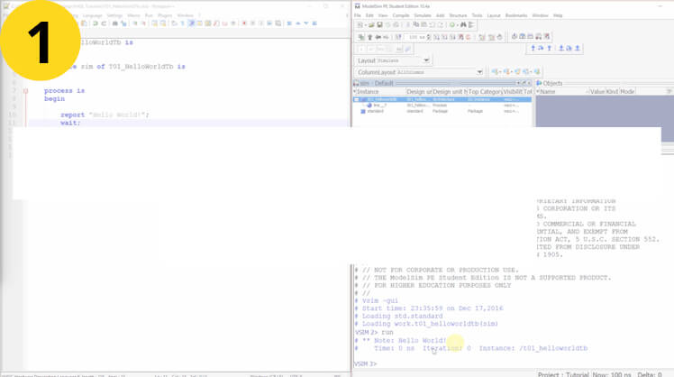Click blue up-arrow icon in Notepad++ toolbar
Screen dimensions: 674x377
[x=298, y=23]
